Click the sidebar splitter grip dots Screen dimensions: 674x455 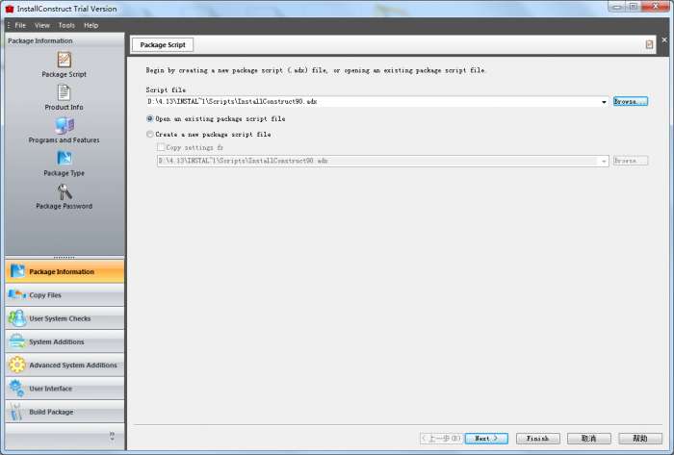(x=65, y=258)
